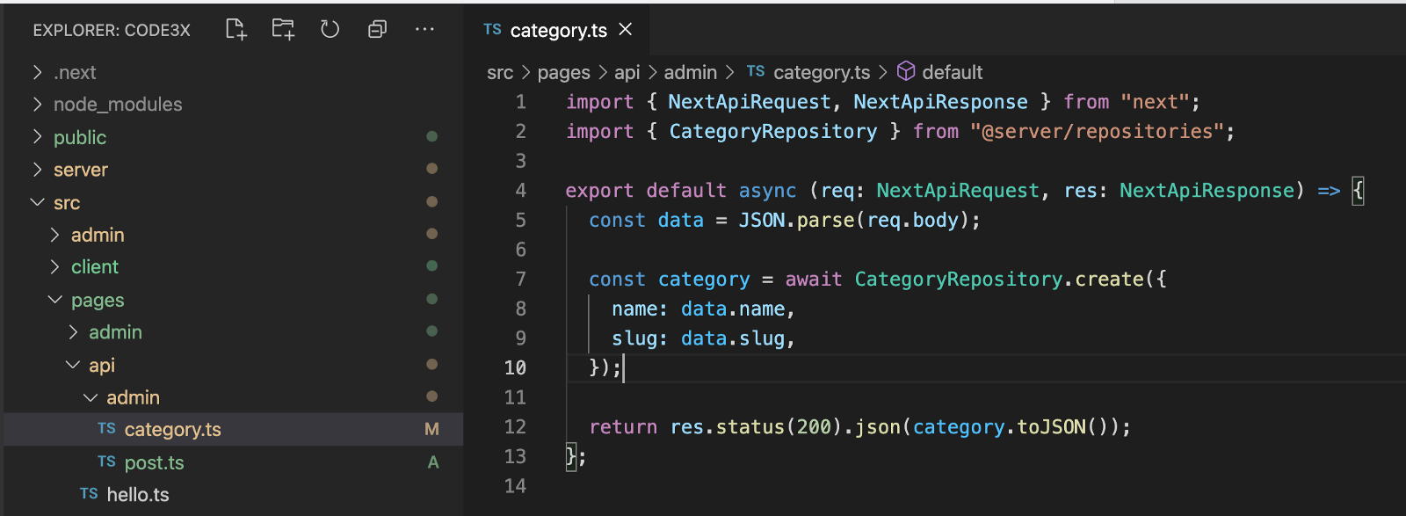Click the pages breadcrumb segment
This screenshot has height=516, width=1406.
coord(563,73)
